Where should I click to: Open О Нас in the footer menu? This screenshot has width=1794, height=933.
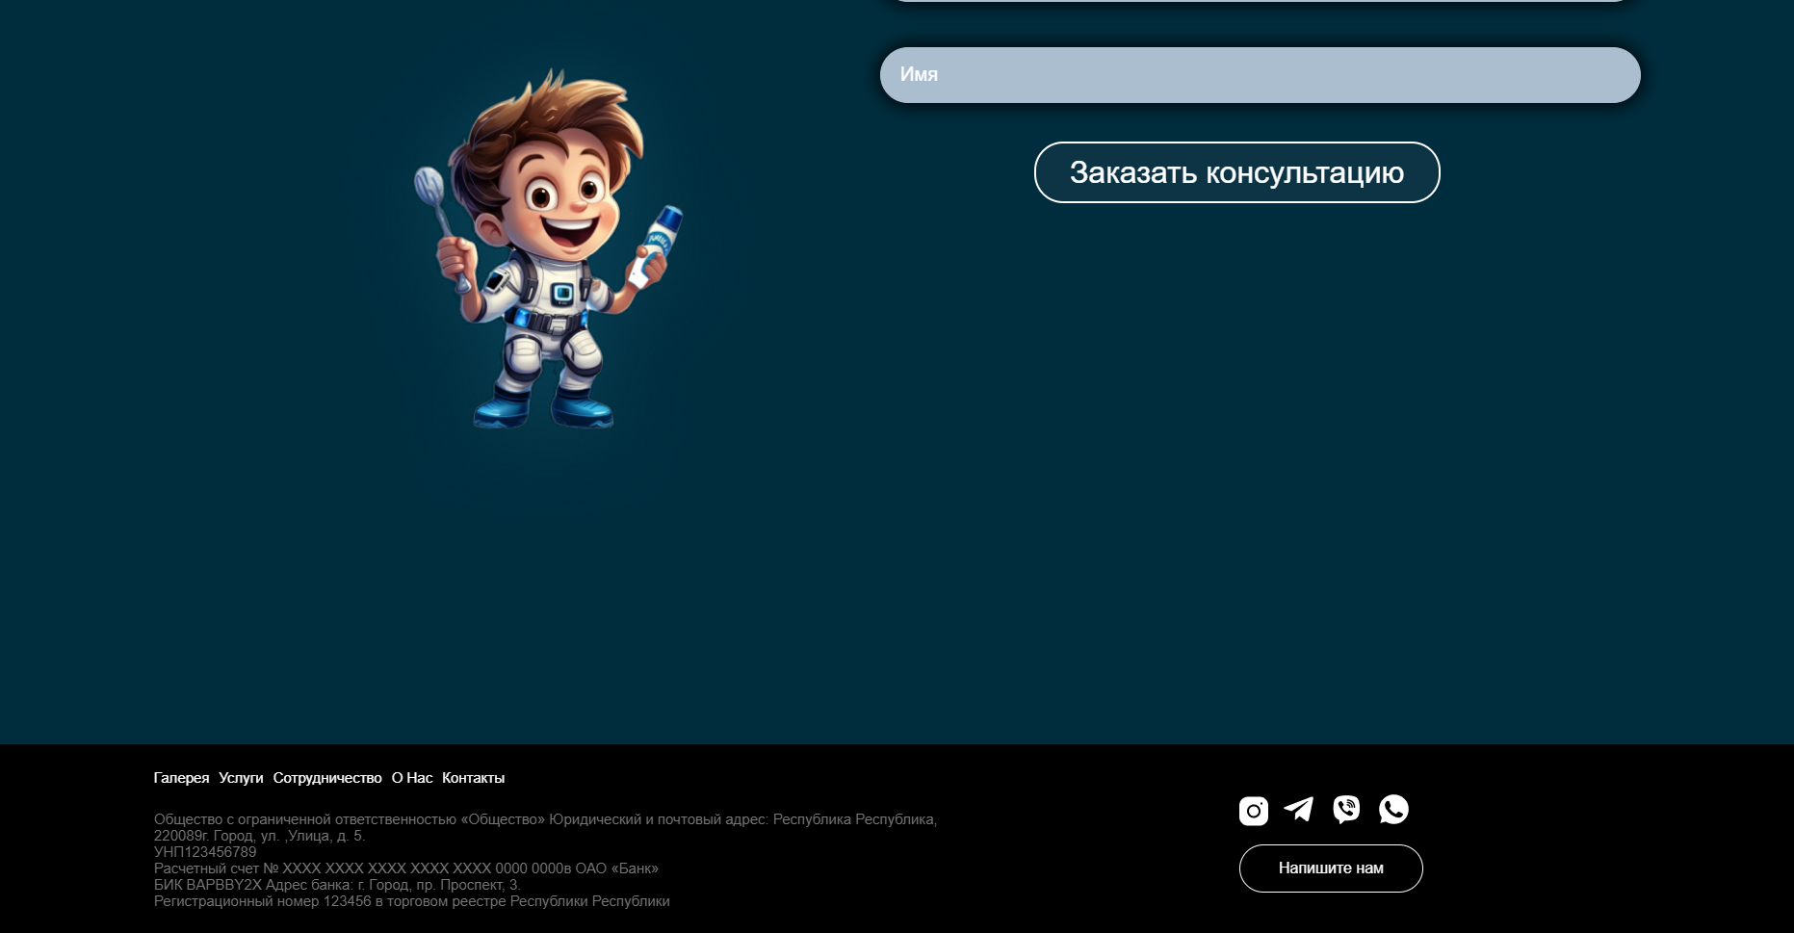coord(412,778)
